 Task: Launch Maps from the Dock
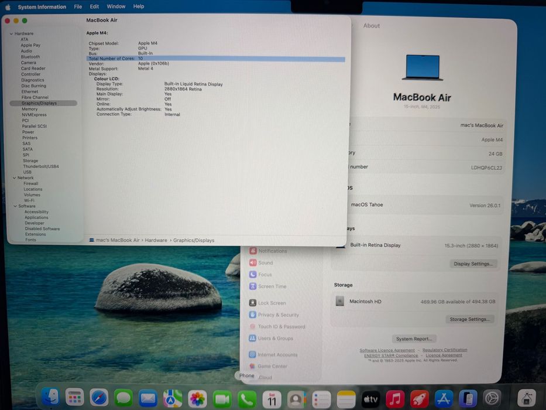173,398
